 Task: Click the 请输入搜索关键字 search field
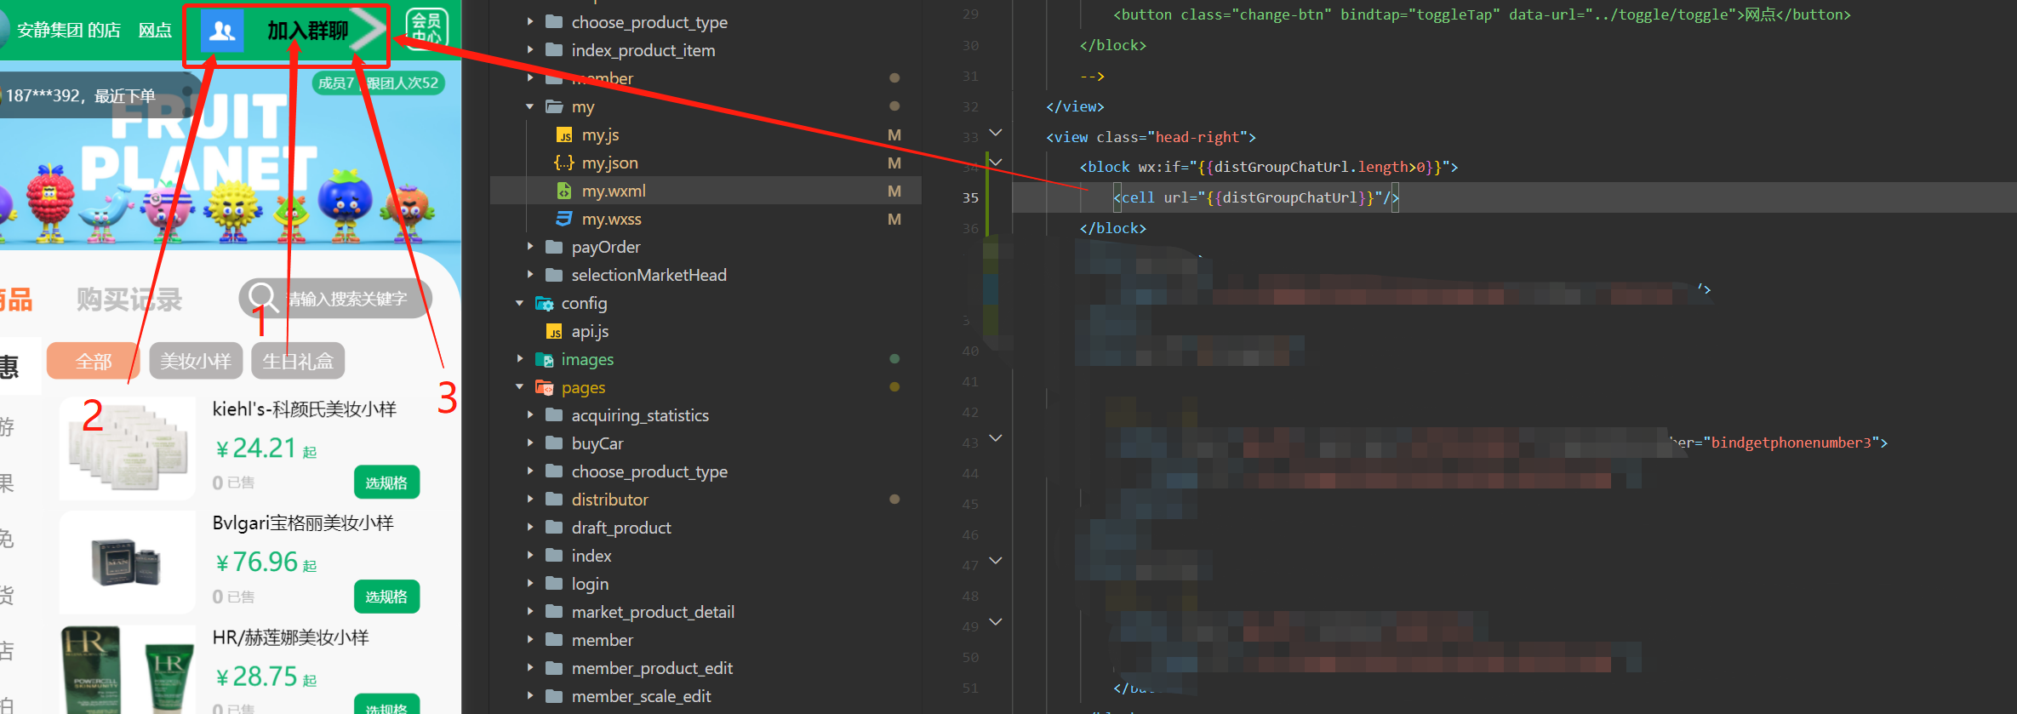point(335,299)
